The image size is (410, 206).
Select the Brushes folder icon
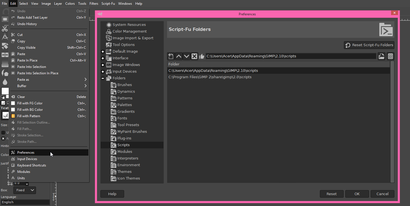tap(114, 85)
